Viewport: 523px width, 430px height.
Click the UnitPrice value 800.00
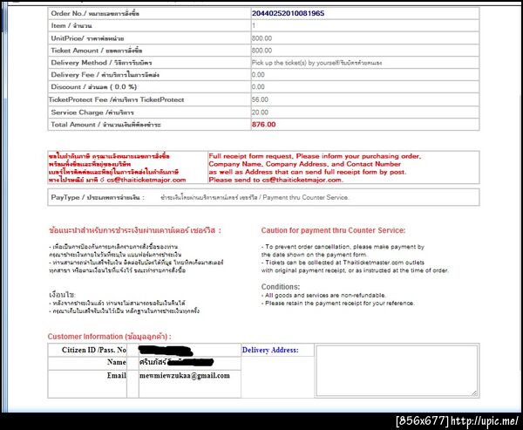click(261, 38)
